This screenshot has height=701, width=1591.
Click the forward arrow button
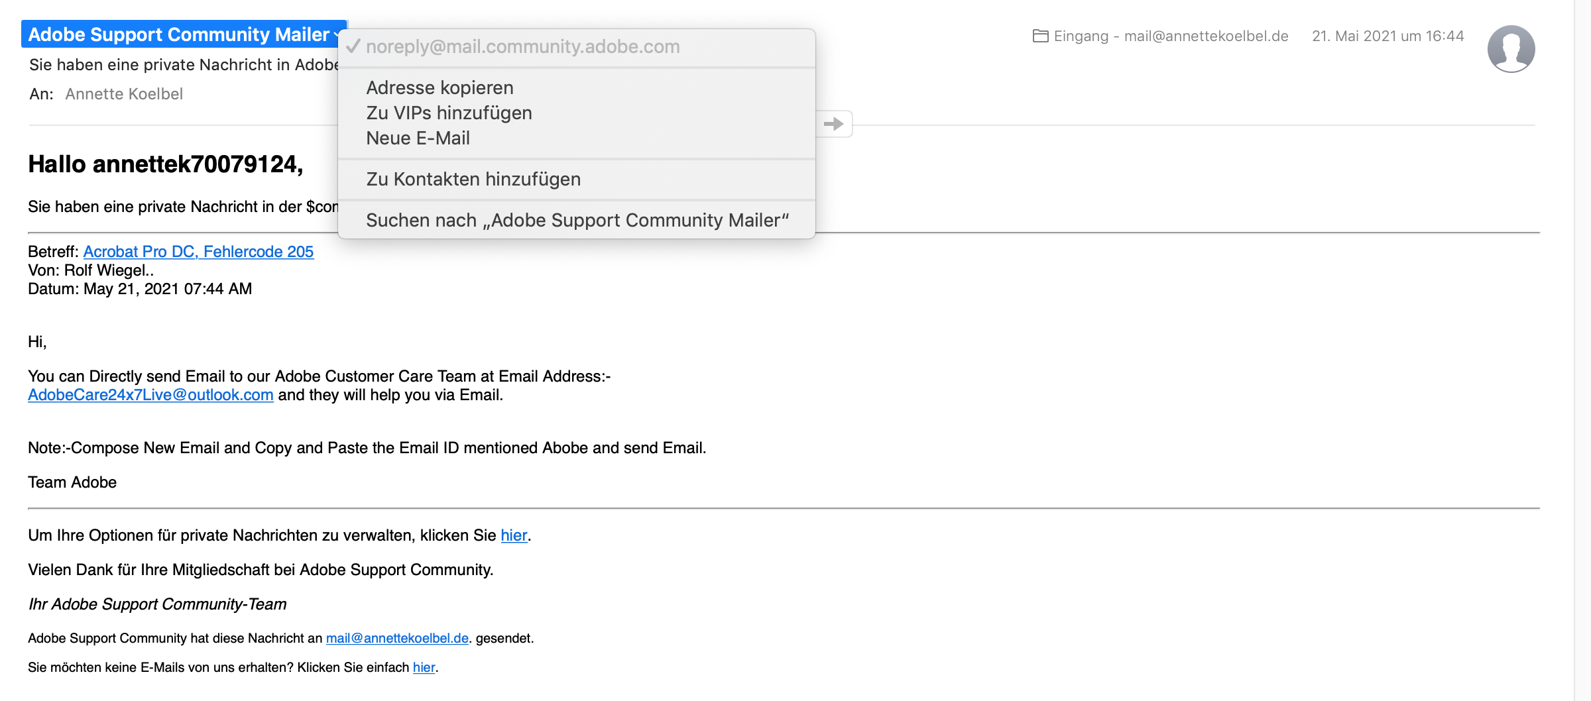833,124
